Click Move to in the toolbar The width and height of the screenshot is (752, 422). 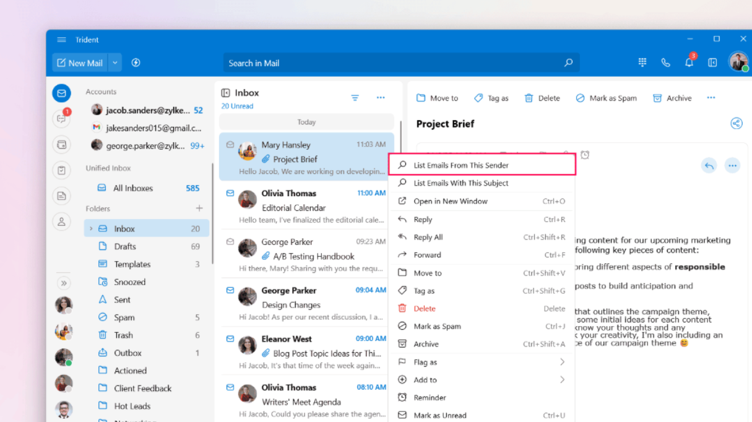point(437,98)
